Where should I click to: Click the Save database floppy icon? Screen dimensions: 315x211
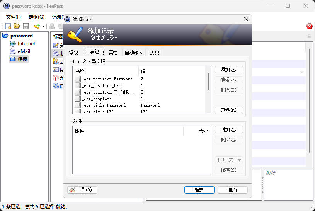point(26,26)
